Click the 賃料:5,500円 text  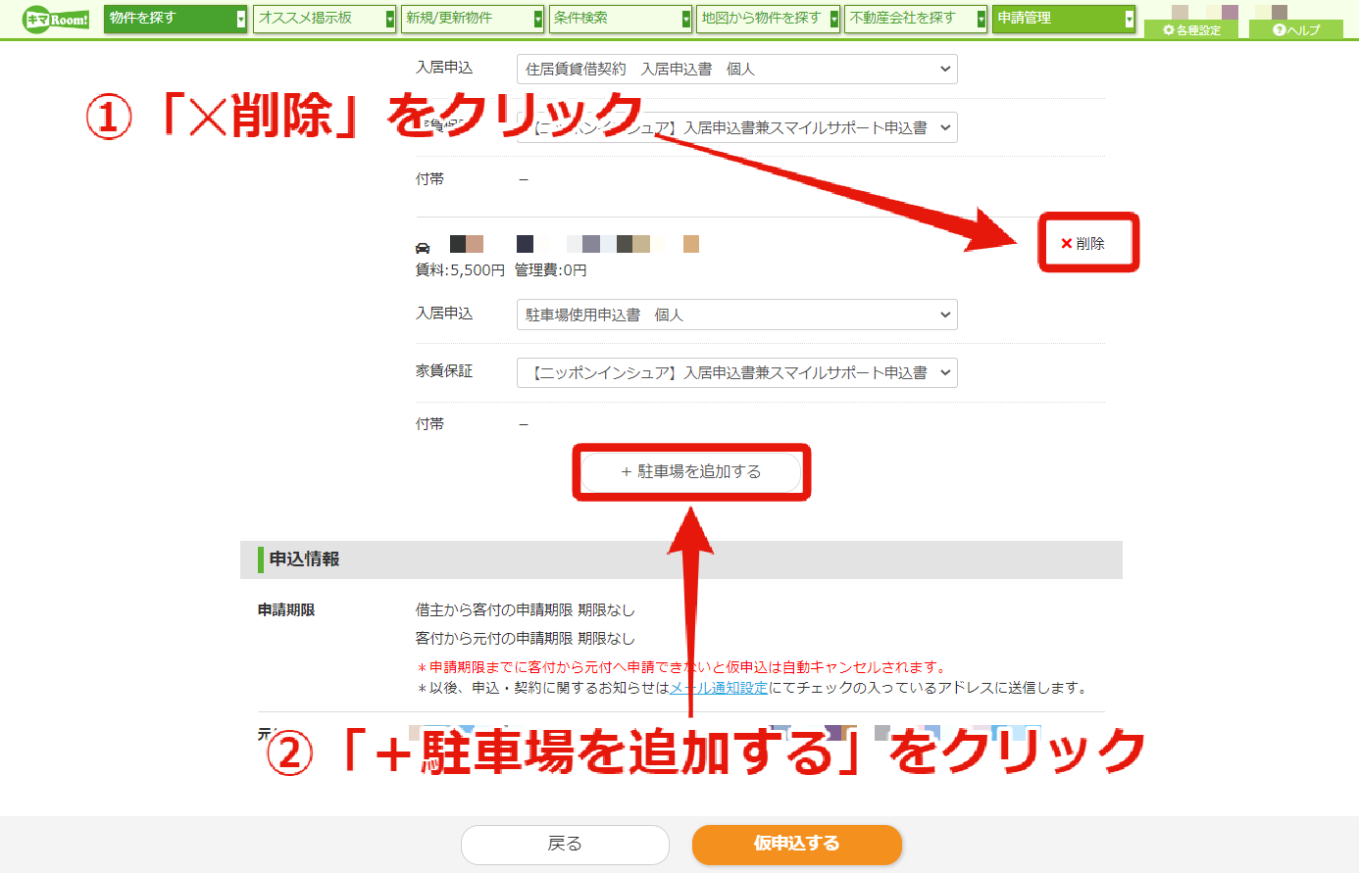click(460, 270)
